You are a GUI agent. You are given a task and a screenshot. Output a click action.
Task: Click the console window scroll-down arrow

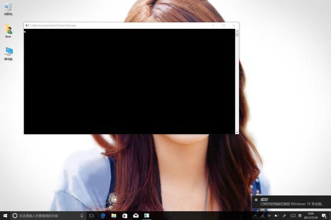click(237, 132)
